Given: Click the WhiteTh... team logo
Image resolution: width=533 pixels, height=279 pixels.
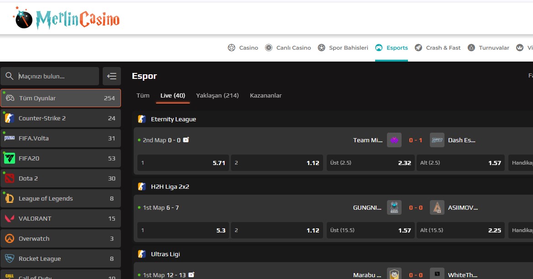Looking at the screenshot, I should (437, 274).
